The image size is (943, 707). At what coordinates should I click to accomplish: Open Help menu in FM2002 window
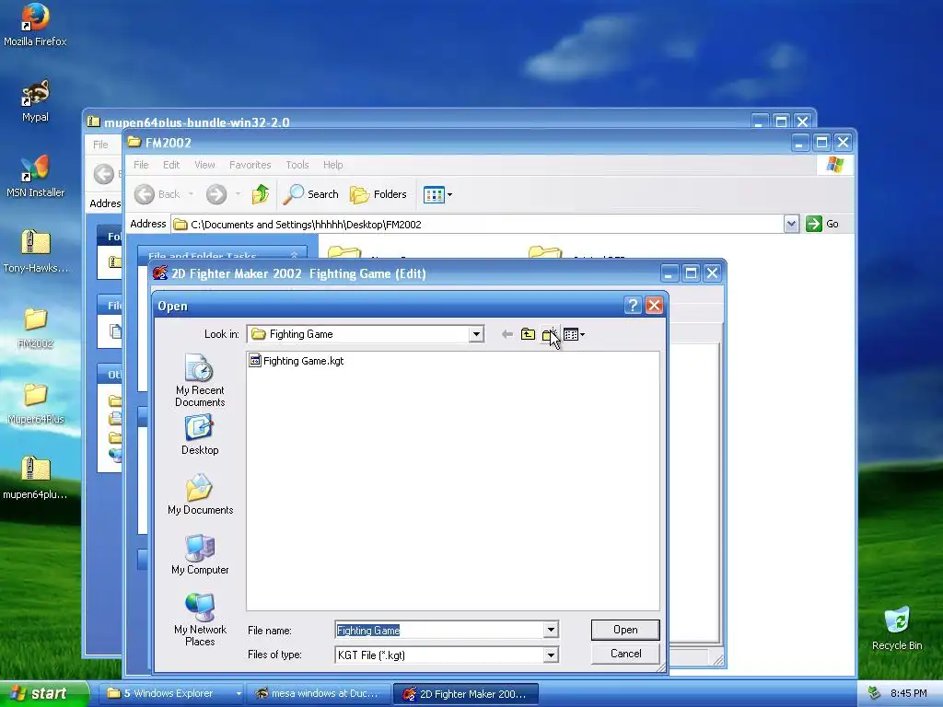point(333,165)
